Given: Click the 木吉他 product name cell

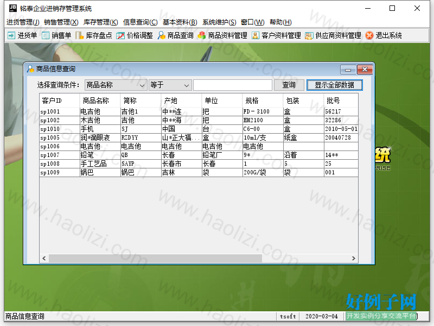Looking at the screenshot, I should coord(100,120).
